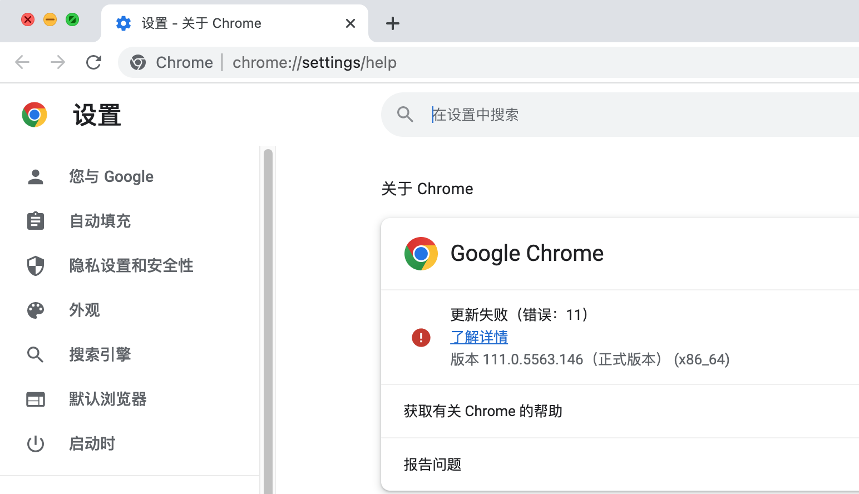859x494 pixels.
Task: Click the back navigation arrow
Action: click(22, 62)
